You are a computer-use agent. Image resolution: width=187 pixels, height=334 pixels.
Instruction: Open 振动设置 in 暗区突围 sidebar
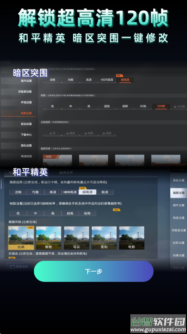pos(18,124)
